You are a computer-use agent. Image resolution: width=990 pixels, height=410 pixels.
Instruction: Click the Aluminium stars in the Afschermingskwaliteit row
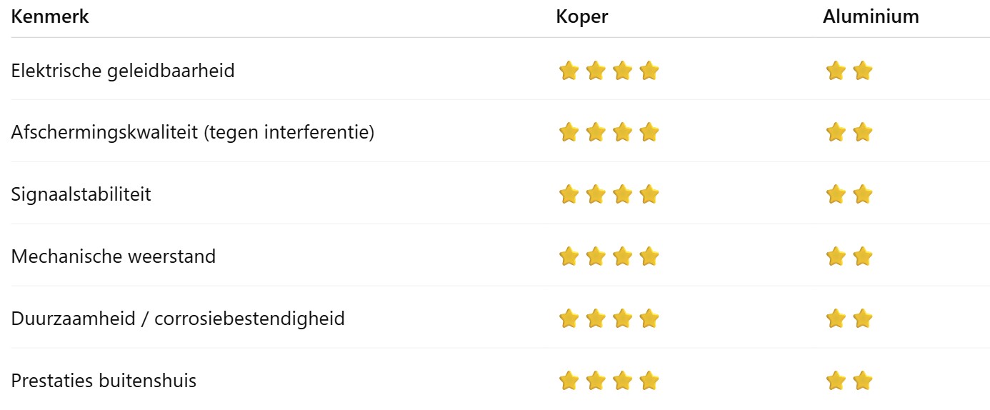pos(849,132)
